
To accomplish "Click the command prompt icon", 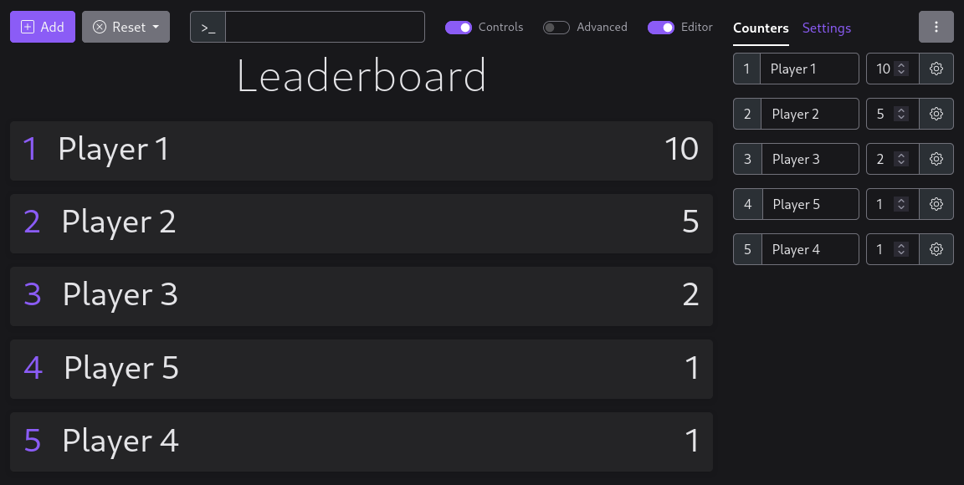I will coord(208,27).
